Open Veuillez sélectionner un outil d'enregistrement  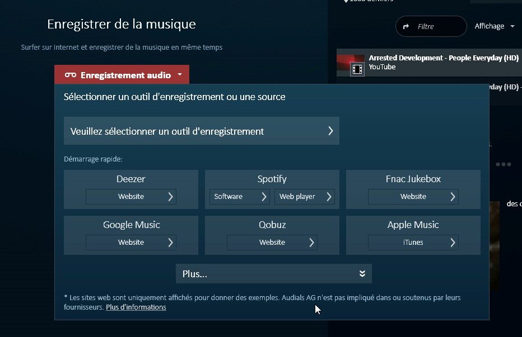[x=201, y=131]
